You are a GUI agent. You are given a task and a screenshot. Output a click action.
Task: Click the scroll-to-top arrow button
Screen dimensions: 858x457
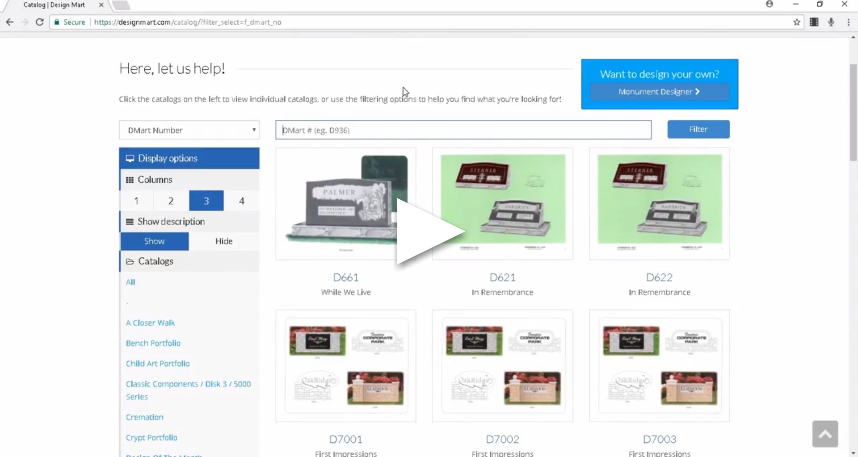[825, 434]
